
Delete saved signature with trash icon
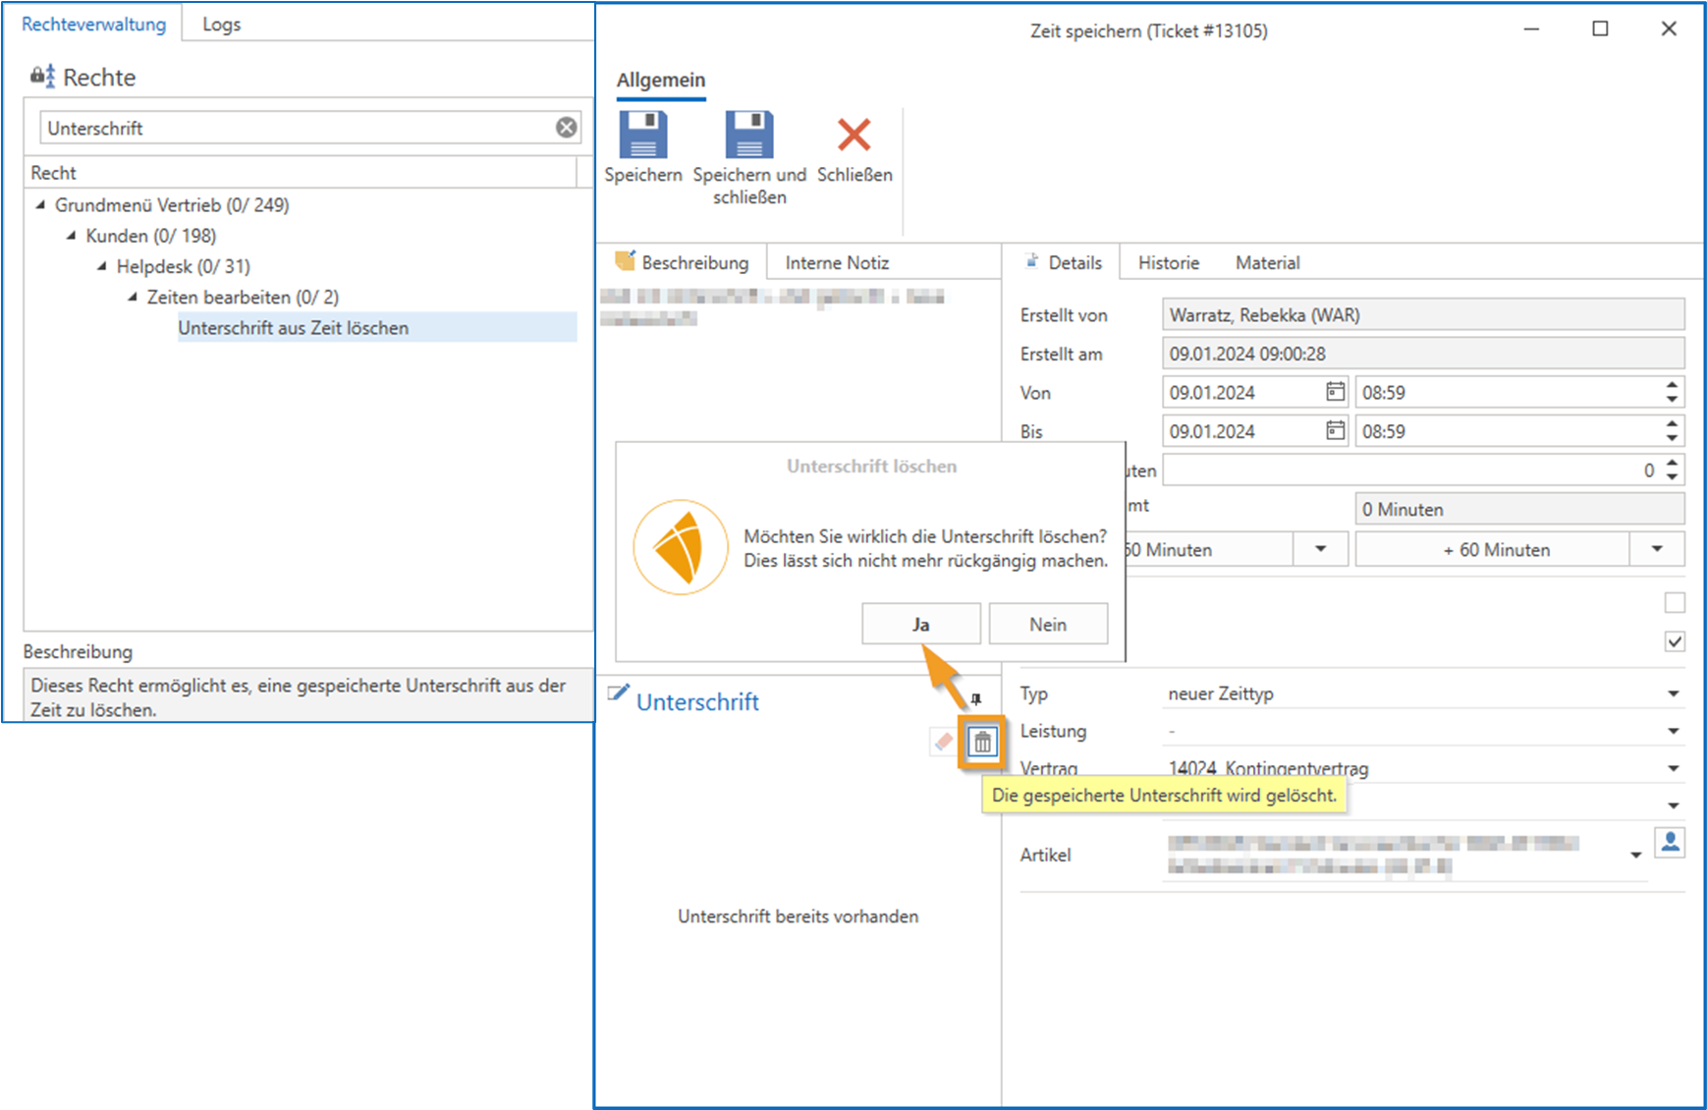(982, 743)
